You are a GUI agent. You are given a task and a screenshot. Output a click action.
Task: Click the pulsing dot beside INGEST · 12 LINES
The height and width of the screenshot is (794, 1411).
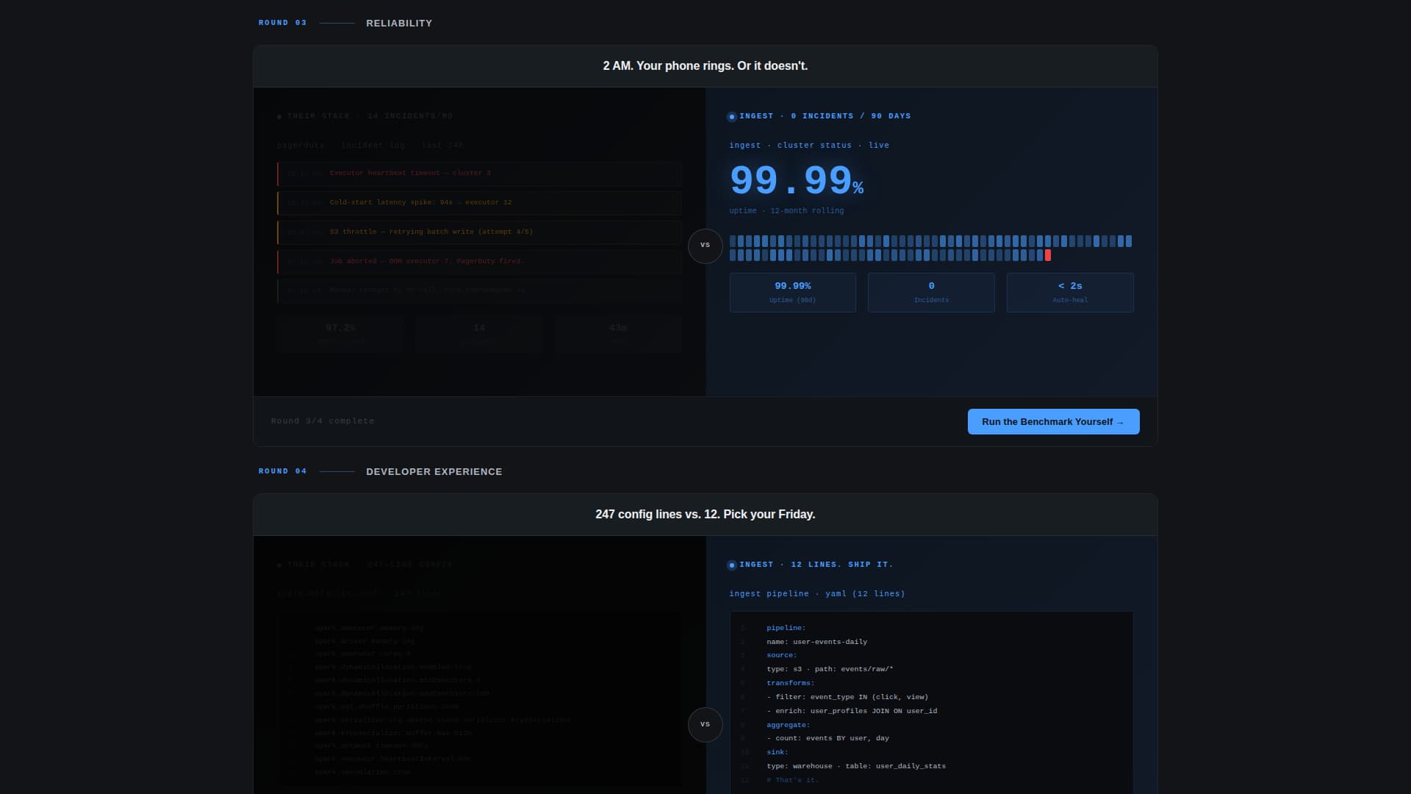(731, 565)
